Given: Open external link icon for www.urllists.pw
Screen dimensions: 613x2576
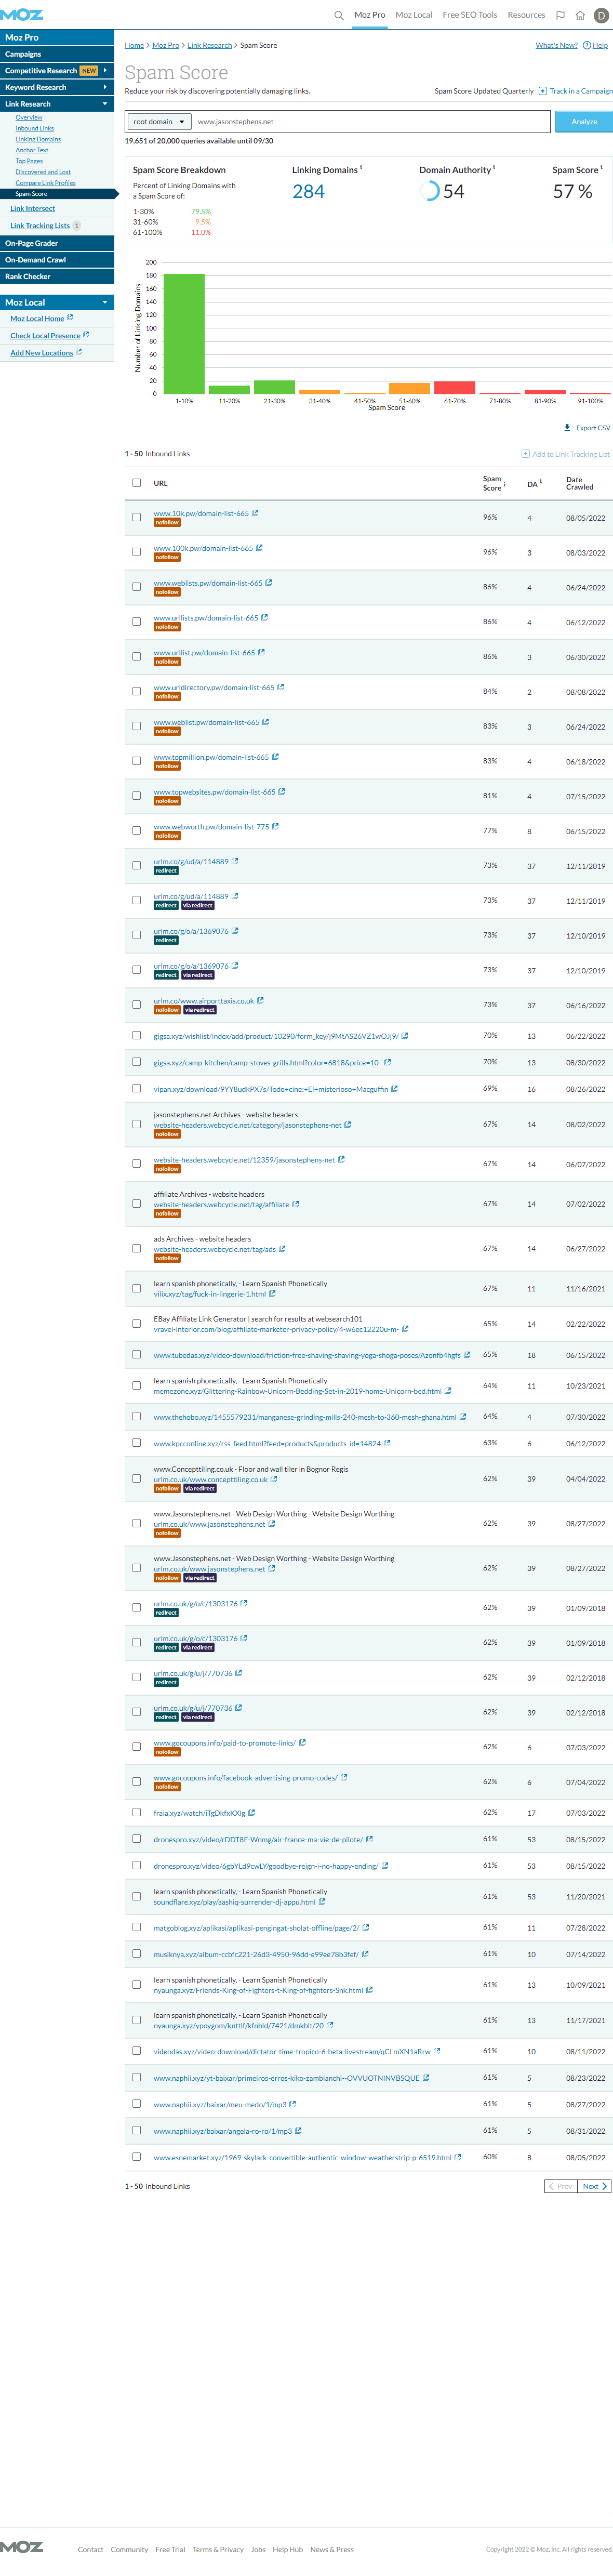Looking at the screenshot, I should click(264, 618).
